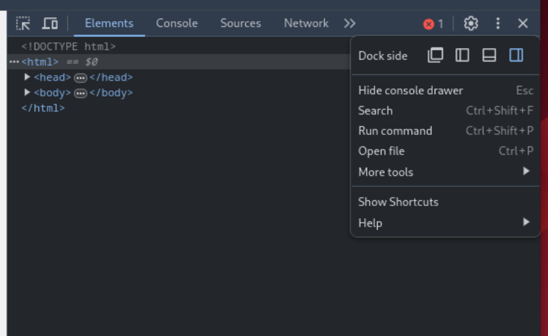The width and height of the screenshot is (548, 336).
Task: Click the Show Shortcuts menu item
Action: (398, 202)
